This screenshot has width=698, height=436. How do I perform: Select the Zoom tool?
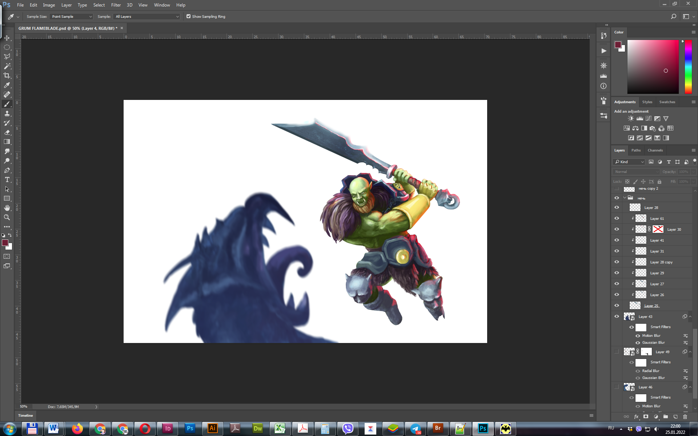point(7,217)
